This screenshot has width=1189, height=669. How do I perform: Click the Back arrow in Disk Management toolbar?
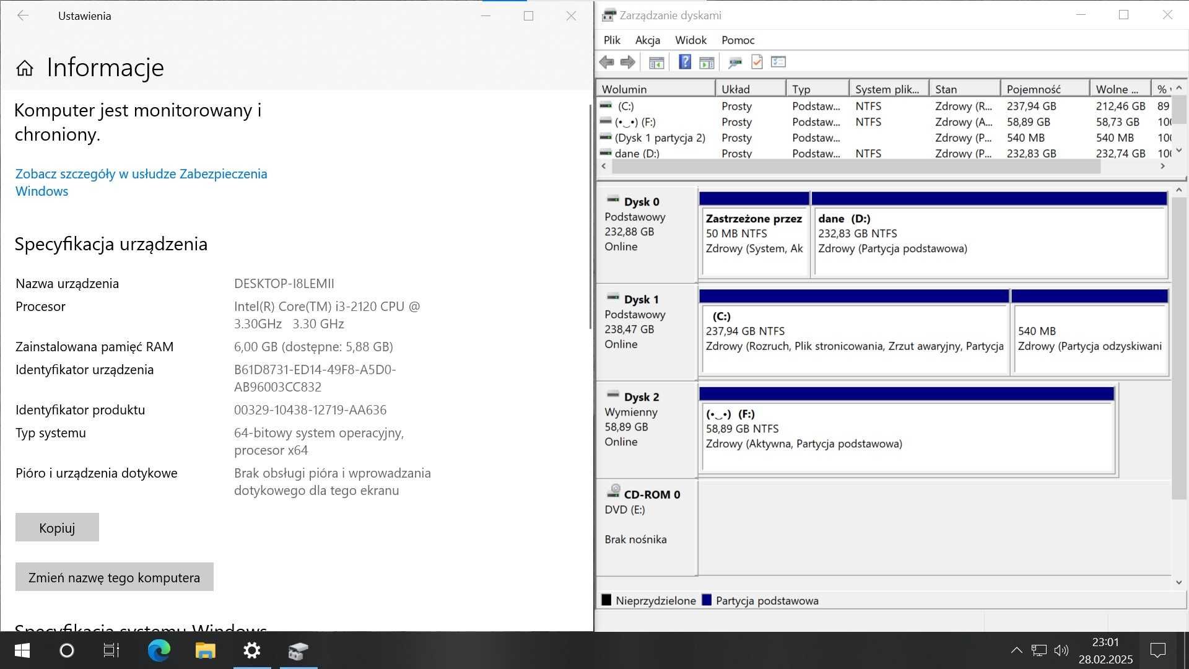[x=607, y=62]
